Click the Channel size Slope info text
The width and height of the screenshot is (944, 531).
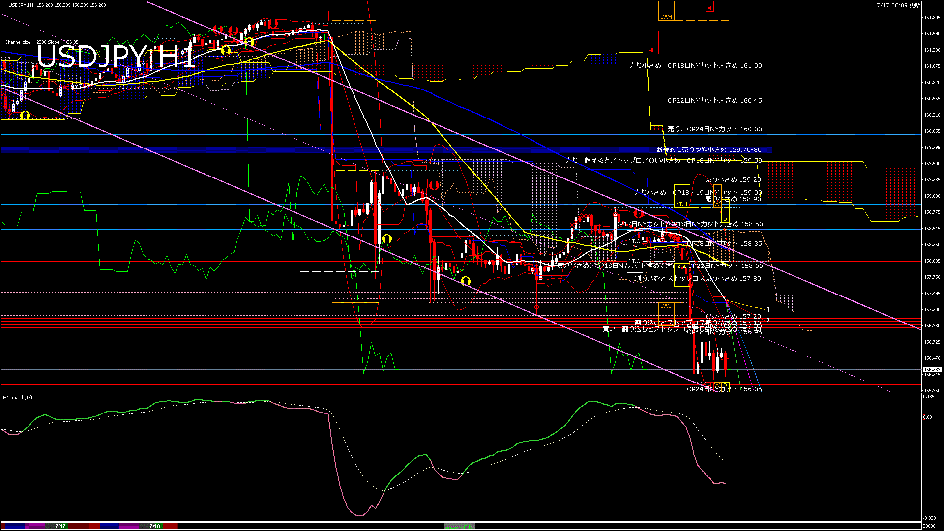[41, 42]
